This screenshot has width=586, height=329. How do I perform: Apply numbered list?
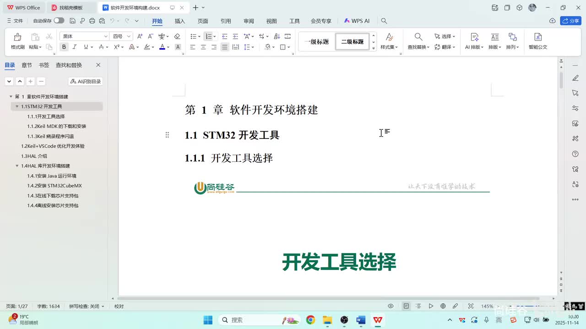tap(208, 36)
